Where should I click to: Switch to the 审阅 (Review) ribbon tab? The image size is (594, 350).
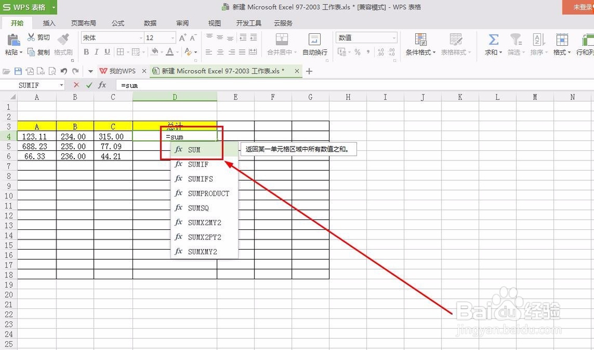tap(182, 23)
